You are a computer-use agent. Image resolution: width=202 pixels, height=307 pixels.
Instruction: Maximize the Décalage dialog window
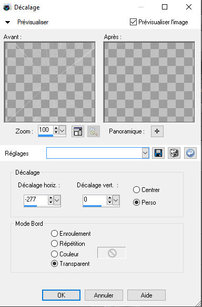(x=165, y=7)
